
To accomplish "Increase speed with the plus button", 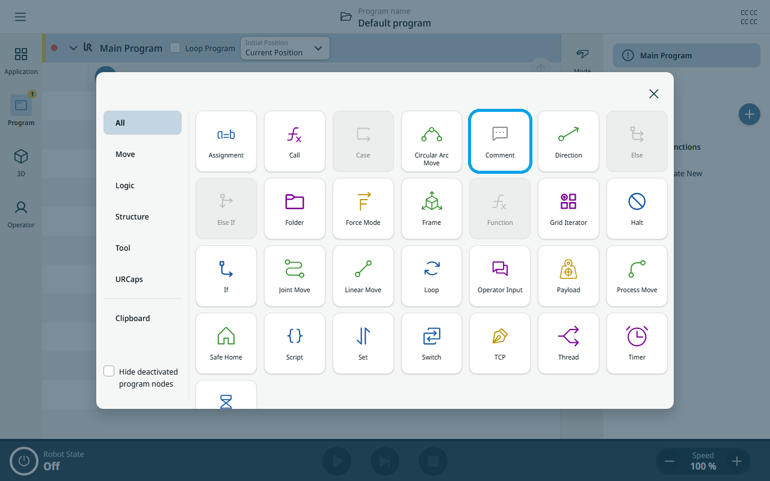I will (737, 462).
